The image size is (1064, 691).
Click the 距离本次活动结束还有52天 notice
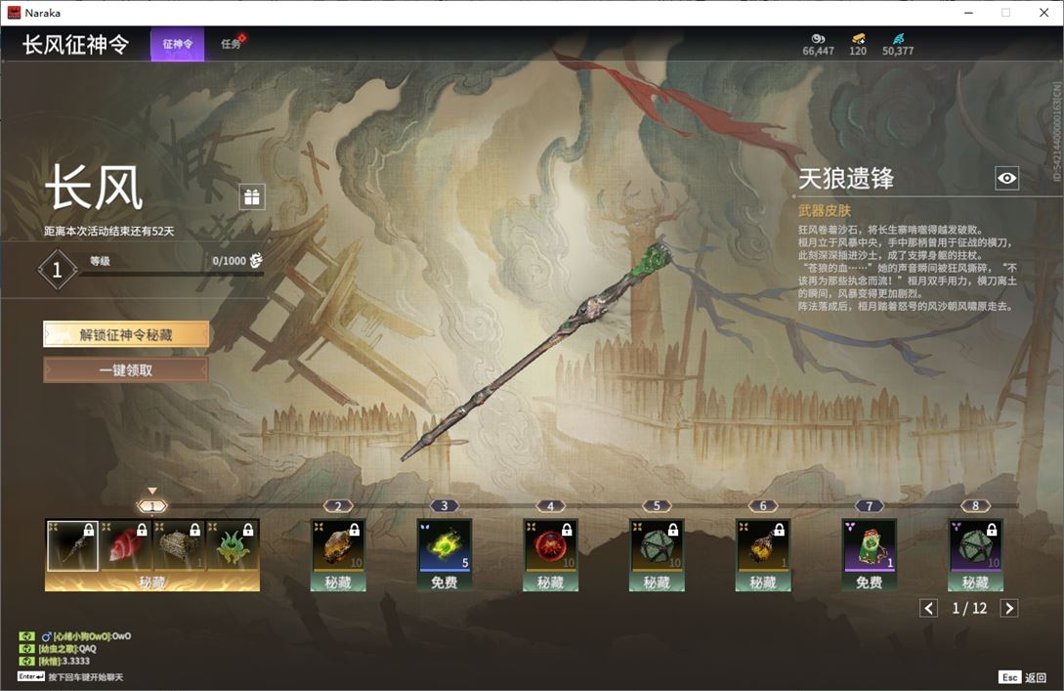(109, 231)
